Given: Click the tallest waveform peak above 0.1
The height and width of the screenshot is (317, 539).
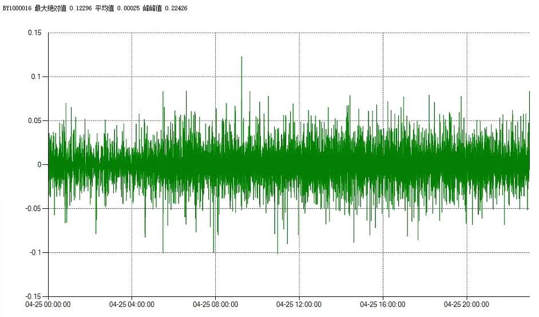Looking at the screenshot, I should (x=241, y=58).
